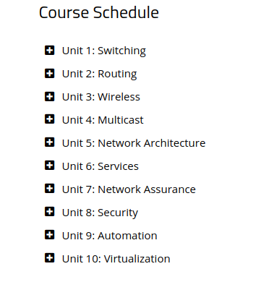Expand plus icon next to Network Architecture
261x282 pixels.
(x=49, y=142)
